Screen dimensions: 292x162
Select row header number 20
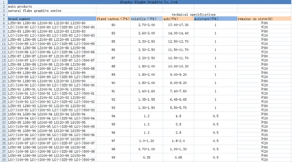click(x=4, y=81)
